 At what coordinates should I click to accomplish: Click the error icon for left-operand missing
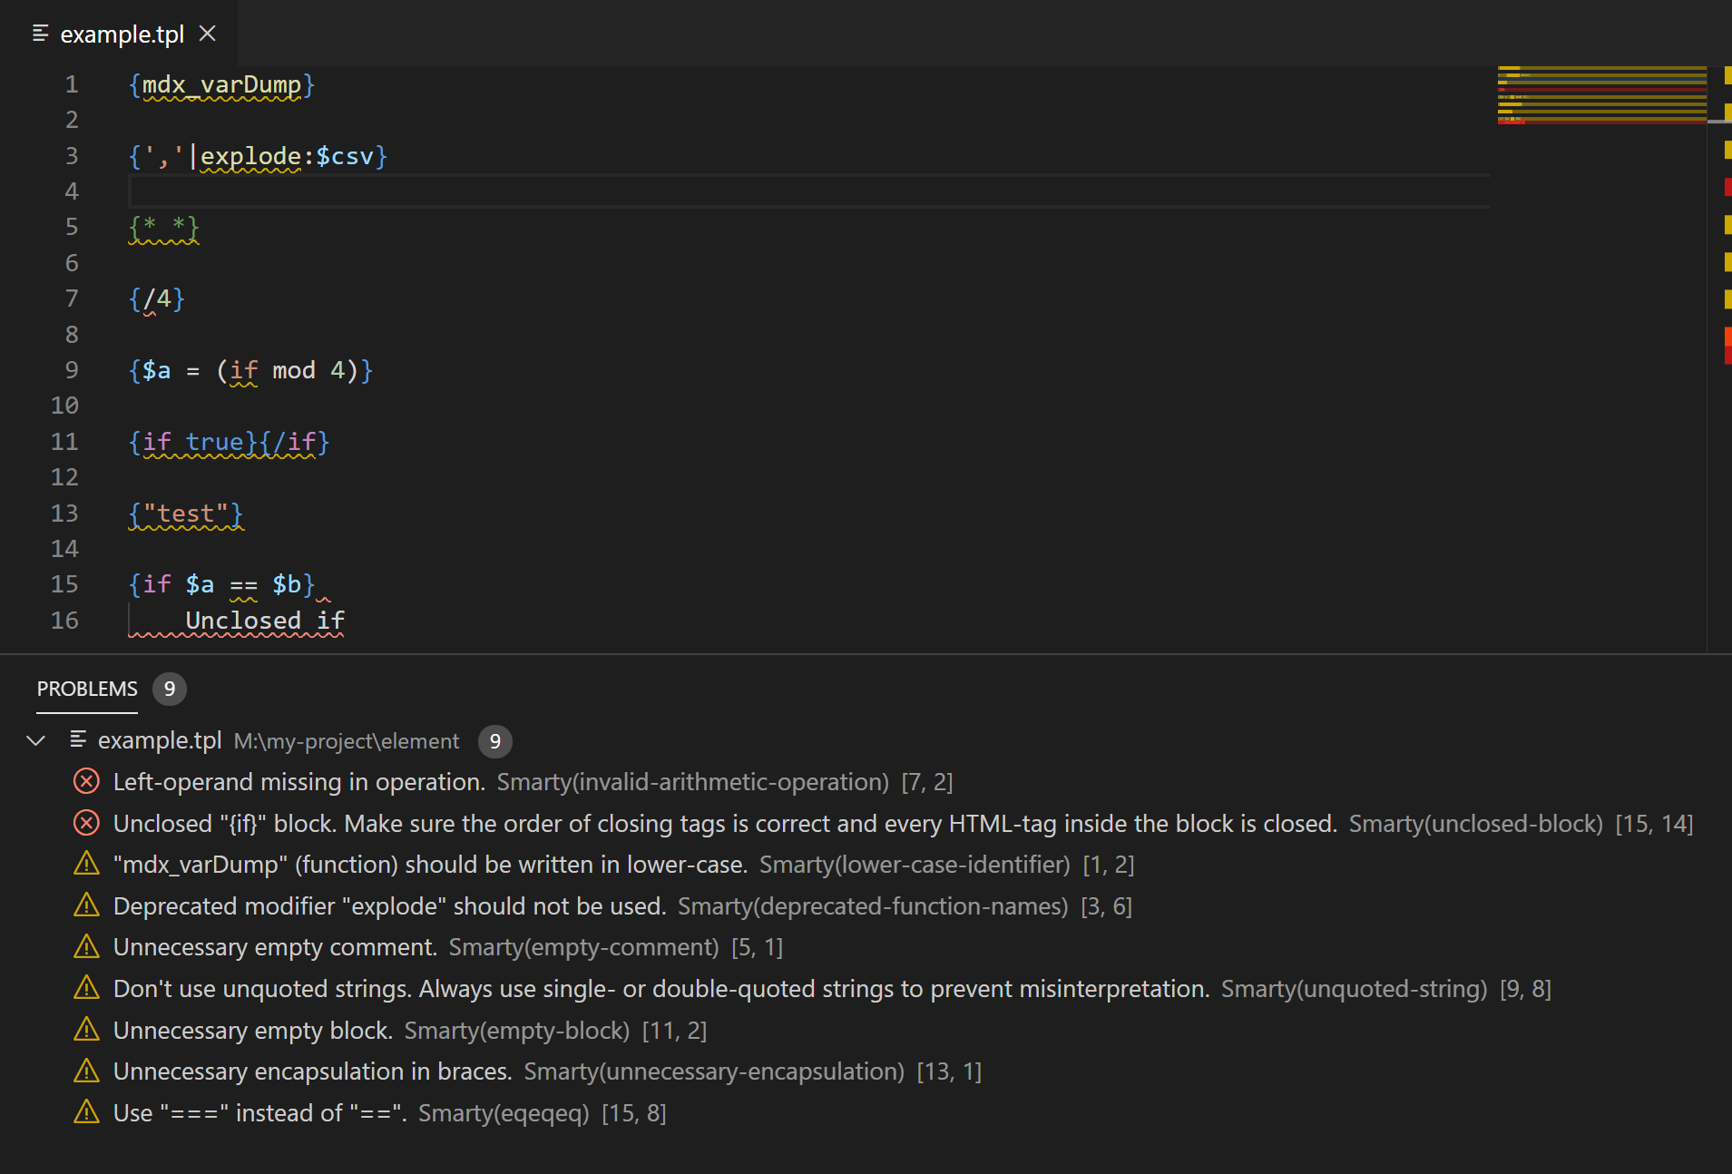click(x=86, y=781)
